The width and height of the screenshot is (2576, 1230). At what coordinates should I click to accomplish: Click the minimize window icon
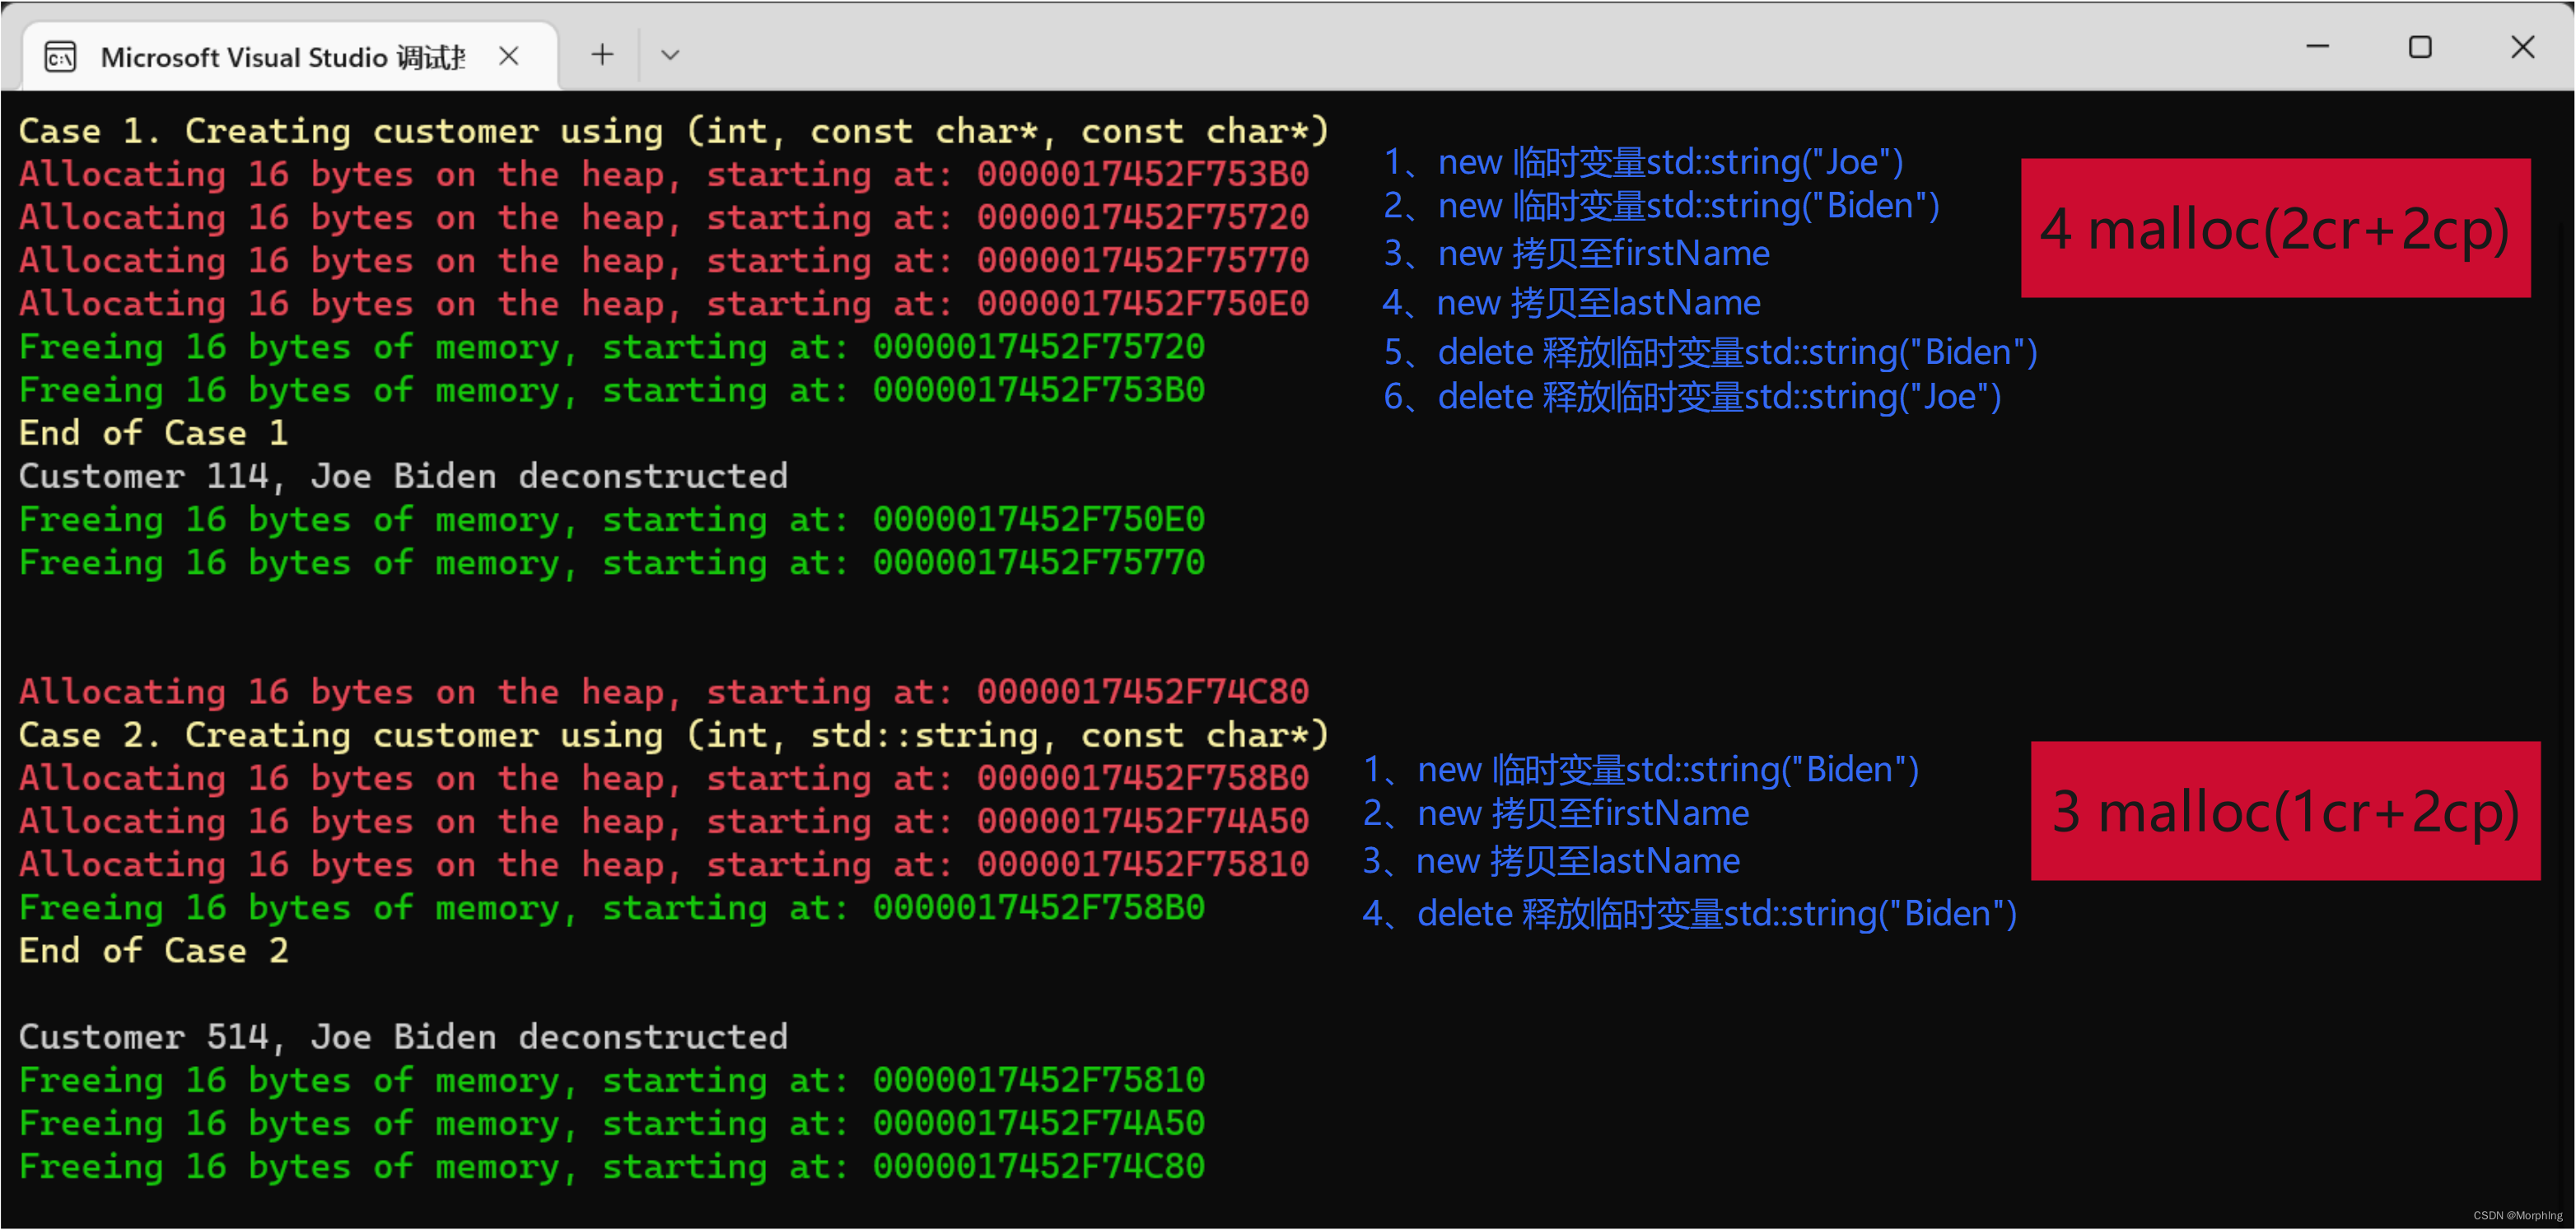pos(2318,46)
